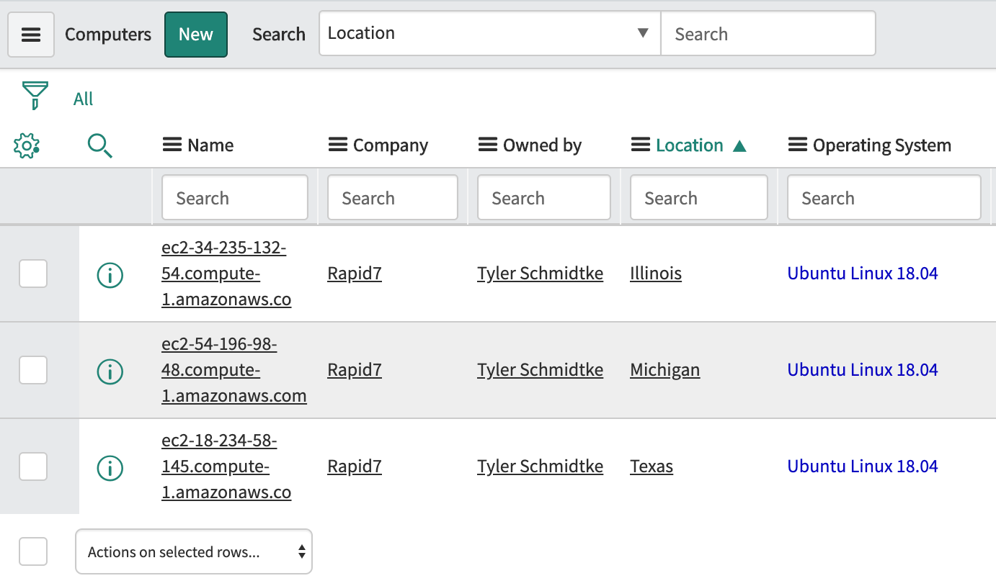The image size is (996, 586).
Task: Open the Texas location link
Action: pos(651,466)
